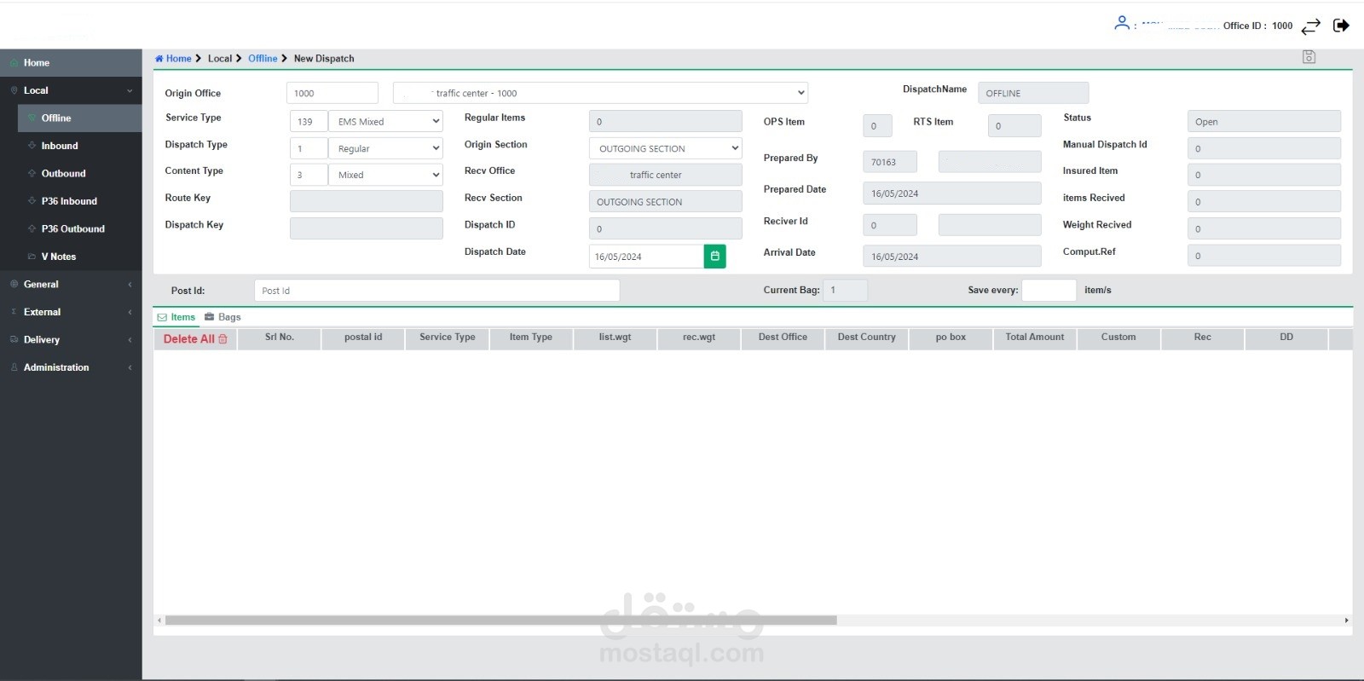Image resolution: width=1364 pixels, height=681 pixels.
Task: Click the Dest Office column header
Action: click(x=783, y=338)
